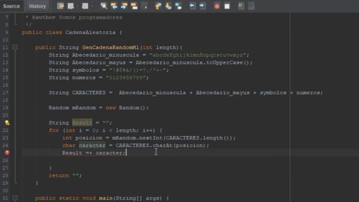Viewport: 359px width, 202px height.
Task: Click the Shift Line Left arrow icon
Action: point(192,6)
